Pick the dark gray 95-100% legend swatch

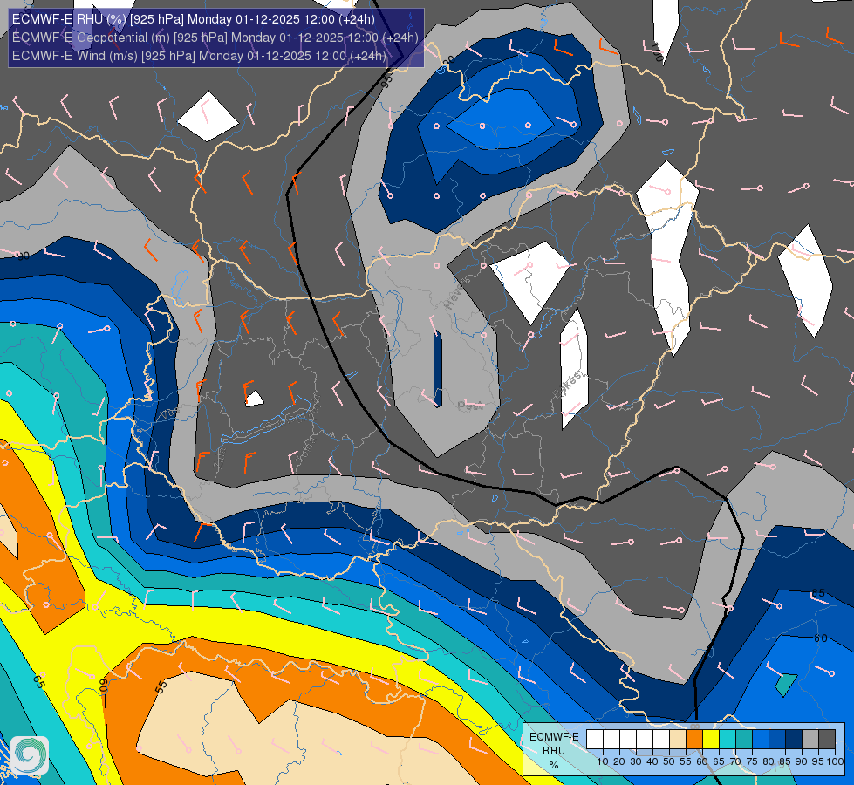click(827, 739)
